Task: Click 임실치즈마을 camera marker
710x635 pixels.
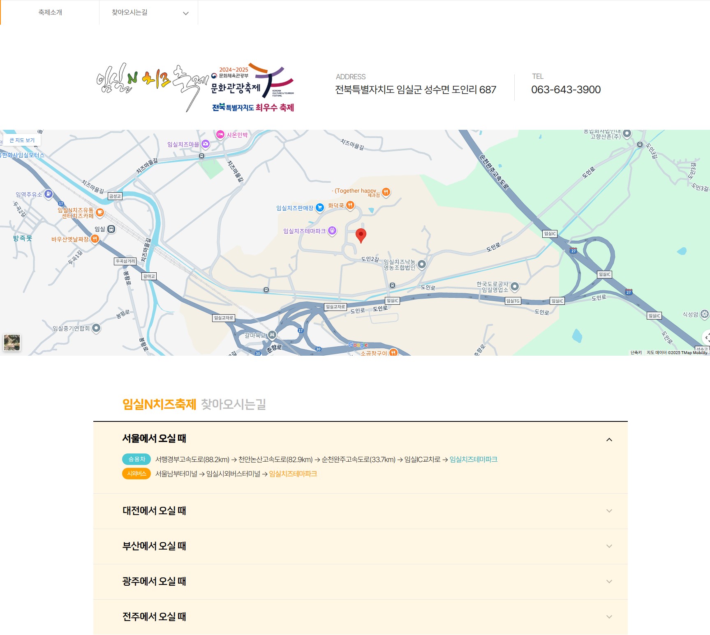Action: tap(205, 144)
